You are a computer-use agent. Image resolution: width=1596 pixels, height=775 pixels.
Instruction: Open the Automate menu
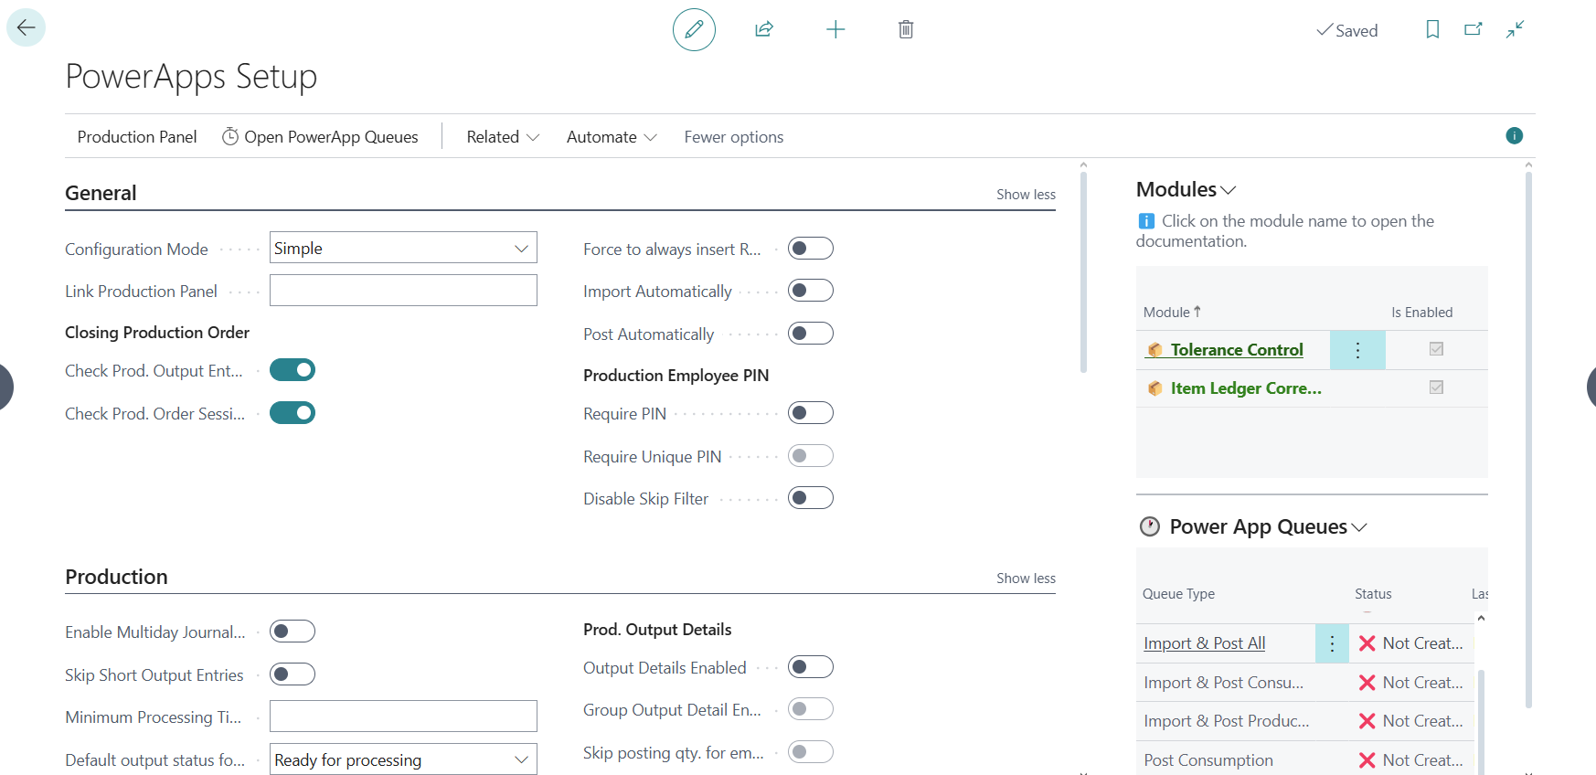tap(612, 136)
